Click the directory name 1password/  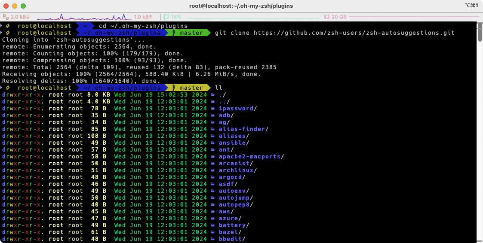point(238,109)
